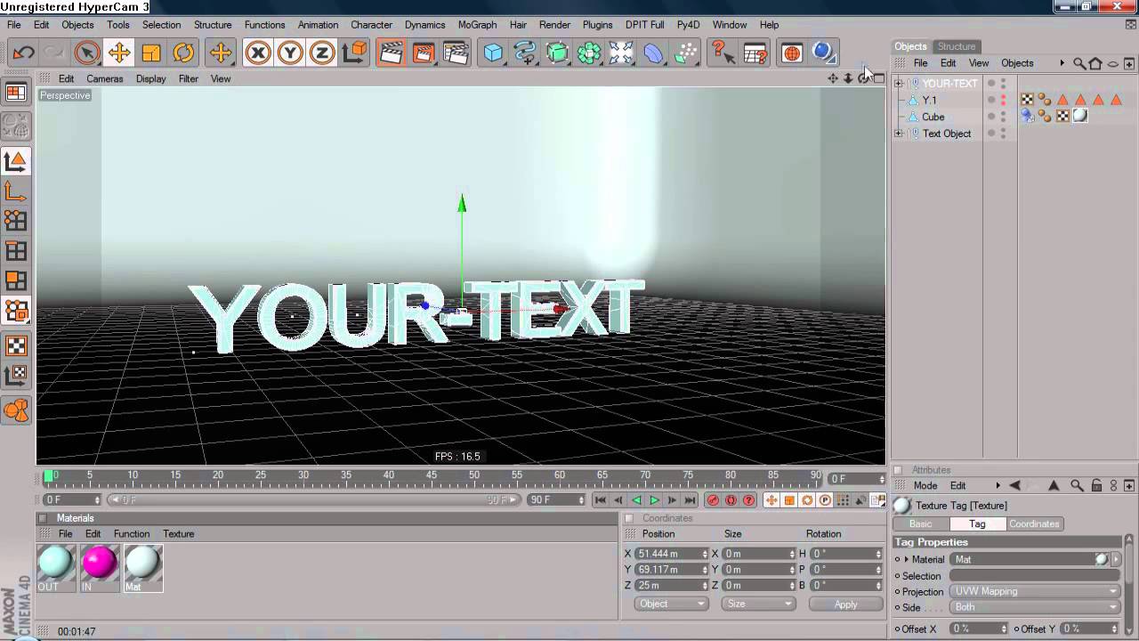Render the active view with the clapperboard icon

tap(391, 53)
